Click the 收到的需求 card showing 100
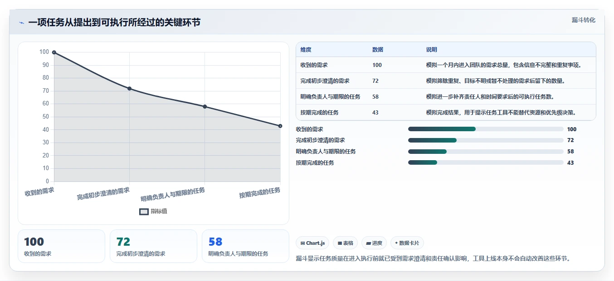 [x=61, y=246]
